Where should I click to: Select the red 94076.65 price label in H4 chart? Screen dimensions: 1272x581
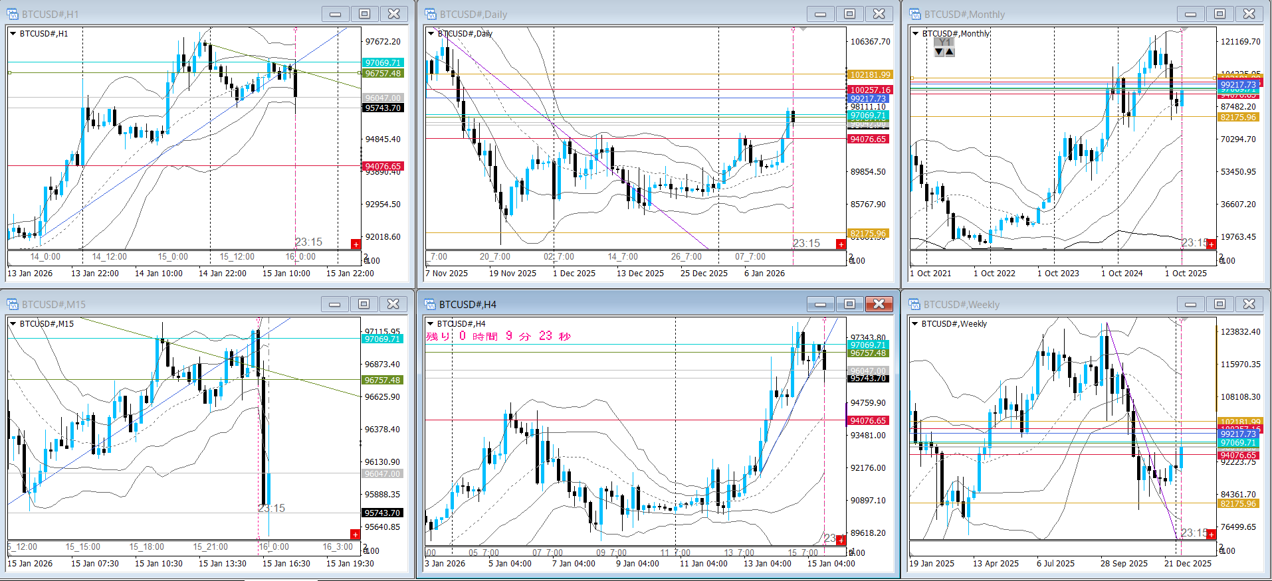[x=868, y=420]
